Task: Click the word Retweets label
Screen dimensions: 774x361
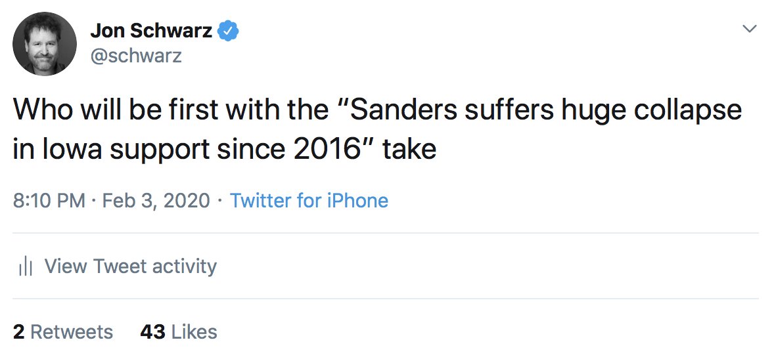Action: coord(72,332)
